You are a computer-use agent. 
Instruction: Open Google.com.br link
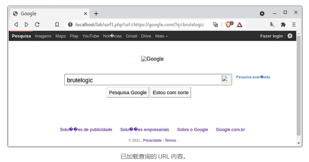pyautogui.click(x=230, y=129)
